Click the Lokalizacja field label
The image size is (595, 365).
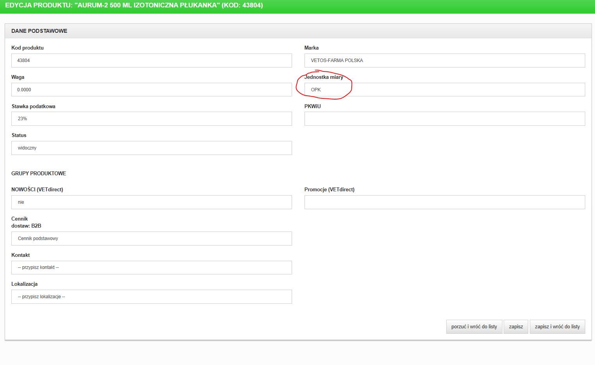(24, 284)
